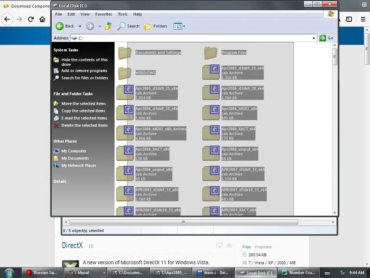
Task: Toggle the browser sidebar icon
Action: 349,19
